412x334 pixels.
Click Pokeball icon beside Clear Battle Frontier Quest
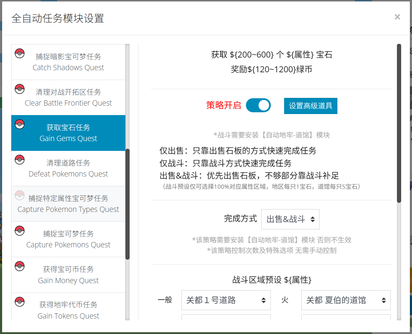click(x=20, y=89)
